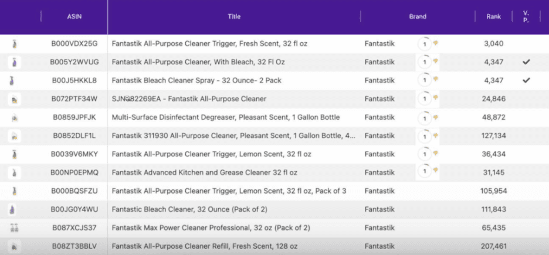The height and width of the screenshot is (255, 549).
Task: Toggle the V.P. checkmark for B00J5HKKL8
Action: [x=526, y=80]
